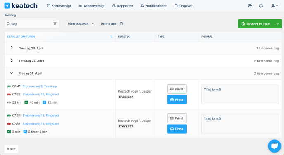The height and width of the screenshot is (155, 284).
Task: Click Keatech vogn 1. Jesper in first trip
Action: pos(135,91)
